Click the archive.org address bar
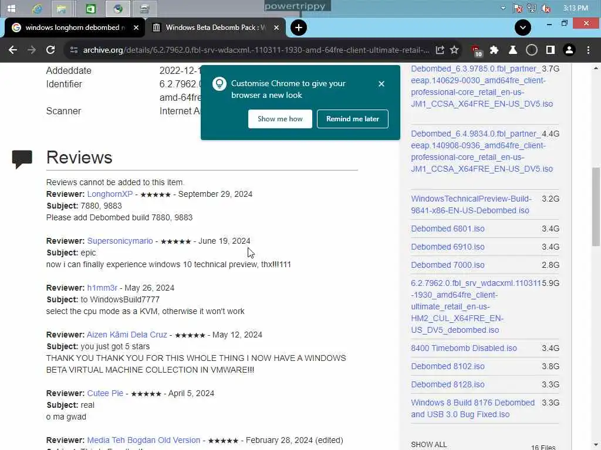Image resolution: width=601 pixels, height=450 pixels. [x=256, y=50]
